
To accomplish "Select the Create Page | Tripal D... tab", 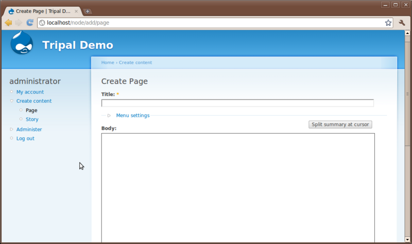I will click(43, 11).
